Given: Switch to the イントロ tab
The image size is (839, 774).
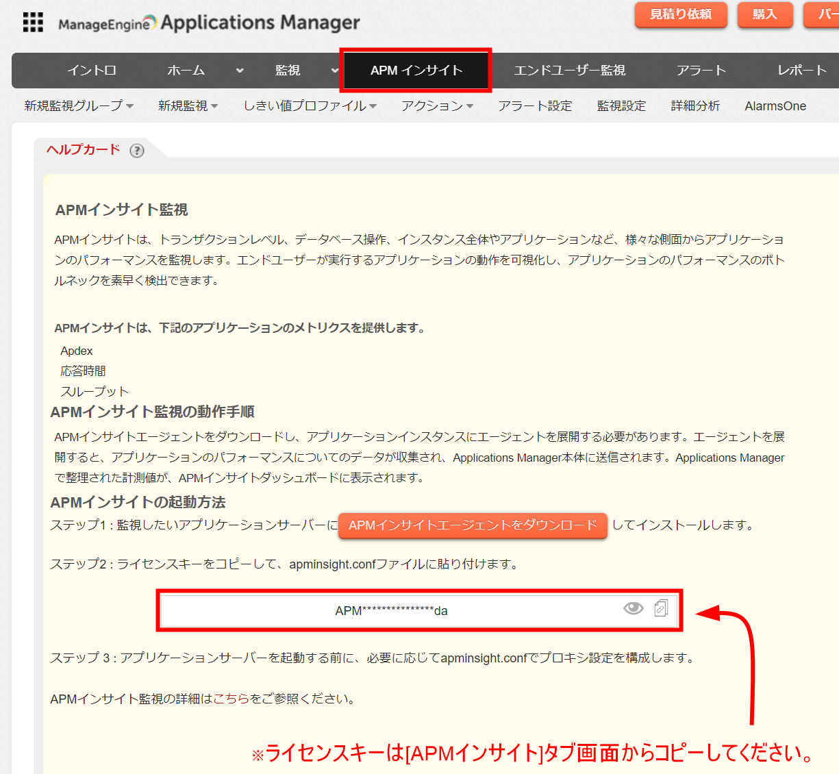Looking at the screenshot, I should [x=92, y=71].
